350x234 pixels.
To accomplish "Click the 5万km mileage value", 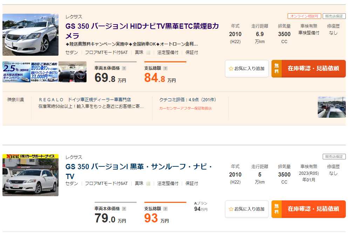I will [260, 178].
